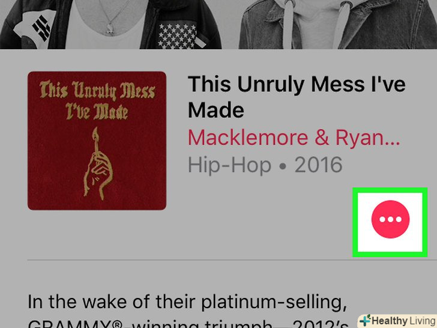
Task: Tap the red album cover artwork
Action: (97, 141)
